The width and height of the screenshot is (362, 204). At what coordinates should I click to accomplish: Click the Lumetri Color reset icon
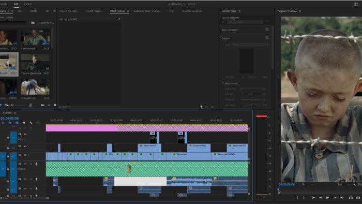[267, 22]
